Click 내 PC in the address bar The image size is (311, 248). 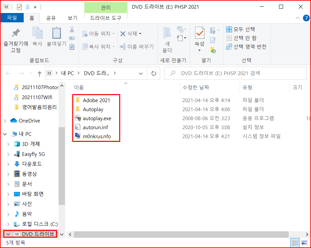click(x=68, y=73)
